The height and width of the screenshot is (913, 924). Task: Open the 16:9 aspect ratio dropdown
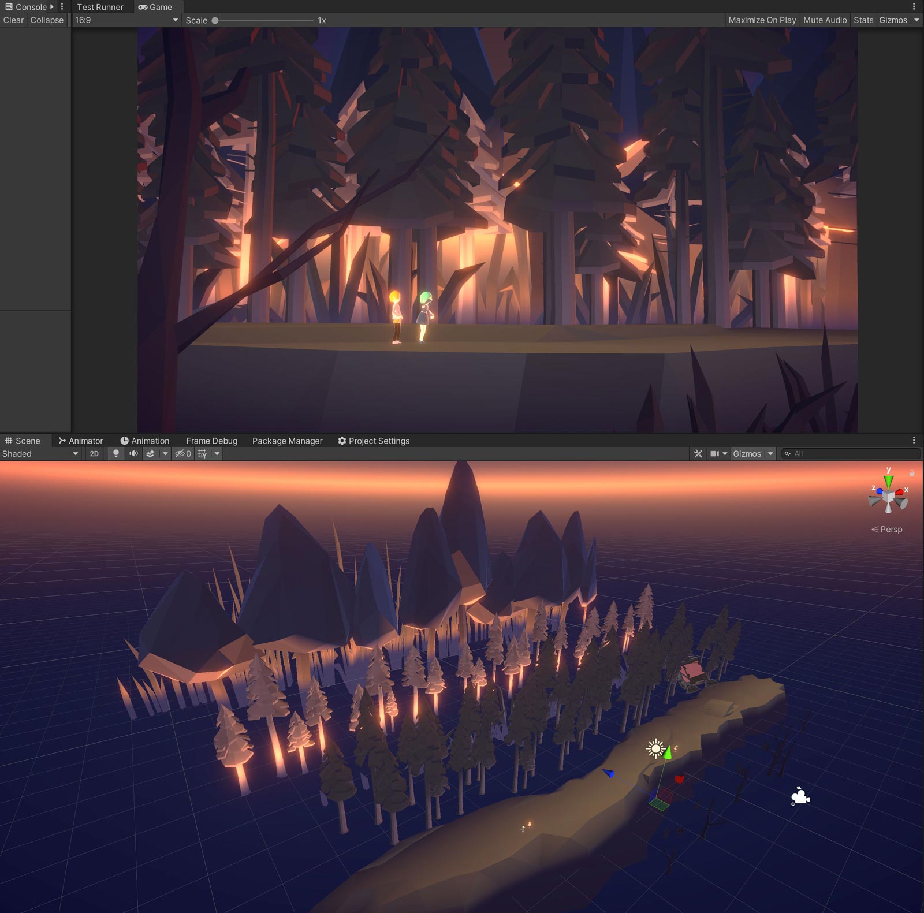(x=126, y=20)
